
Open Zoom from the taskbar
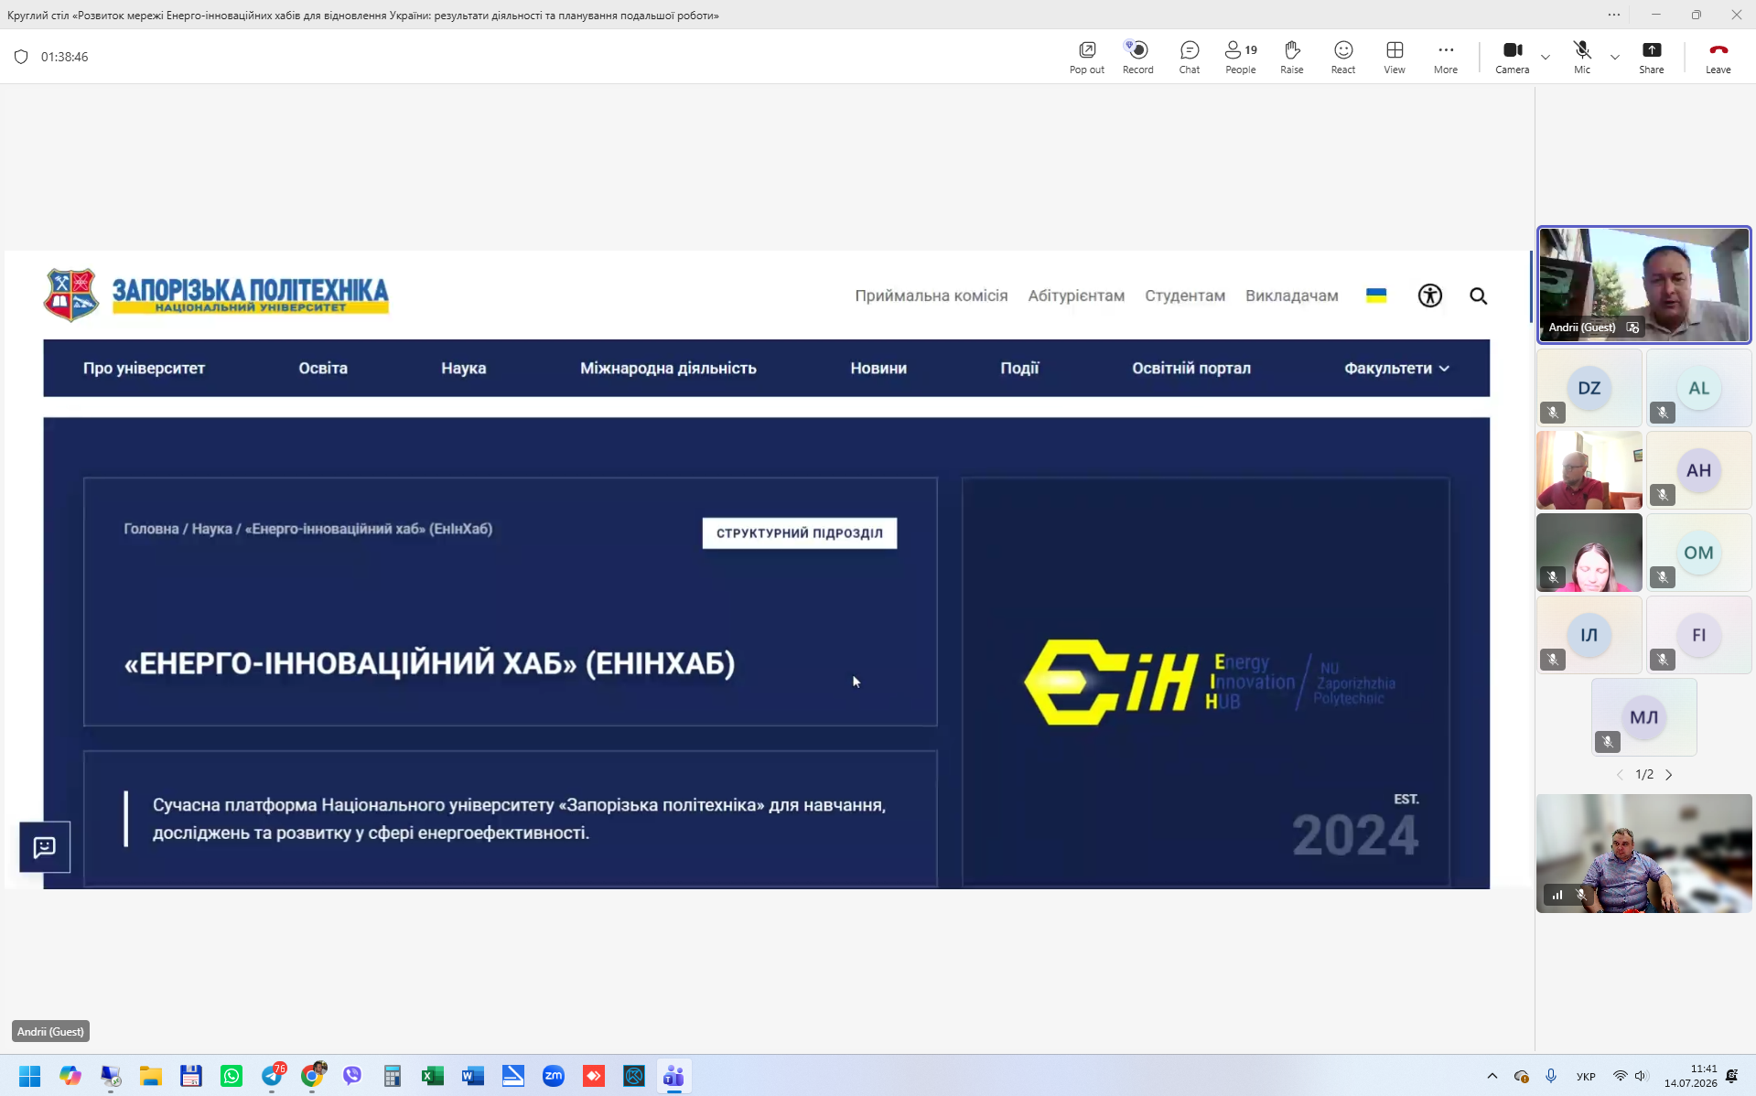pyautogui.click(x=553, y=1076)
